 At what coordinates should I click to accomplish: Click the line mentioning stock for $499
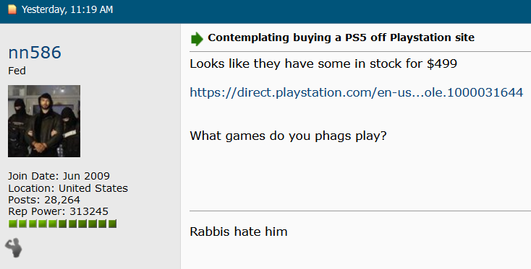pyautogui.click(x=323, y=63)
